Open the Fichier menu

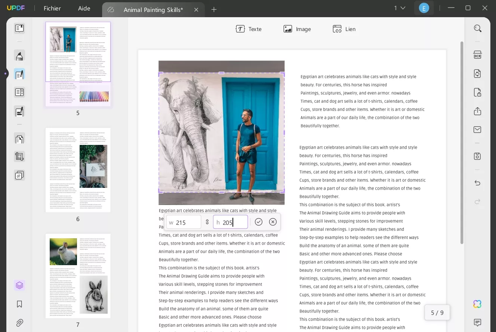[x=52, y=8]
